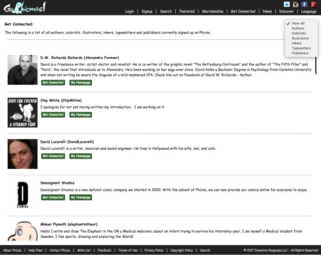This screenshot has height=255, width=321.
Task: Click the Demzignant Studios name heading
Action: tap(57, 183)
